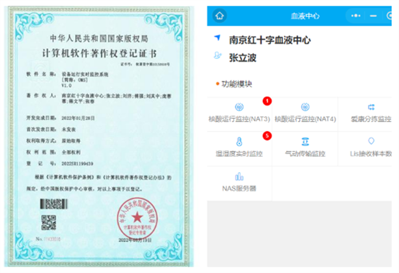Click the QR code on the certificate
Viewport: 399px width, 273px height.
(48, 222)
